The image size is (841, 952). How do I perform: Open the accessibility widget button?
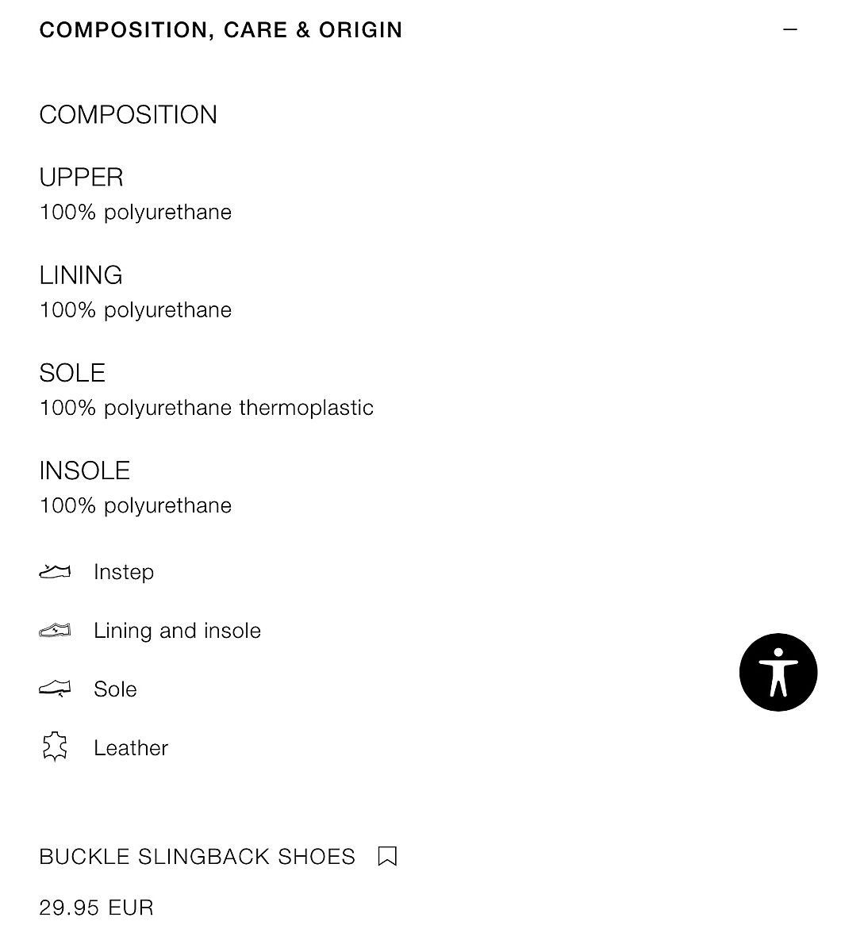pyautogui.click(x=778, y=672)
